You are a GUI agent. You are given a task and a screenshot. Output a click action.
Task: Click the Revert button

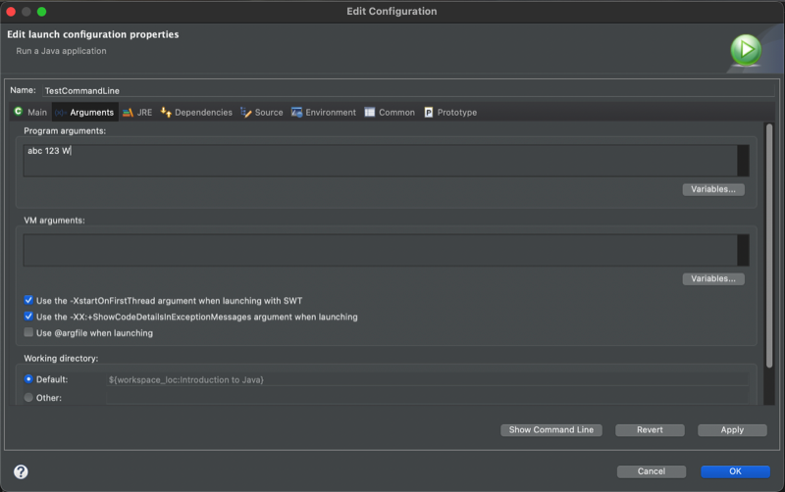coord(649,429)
